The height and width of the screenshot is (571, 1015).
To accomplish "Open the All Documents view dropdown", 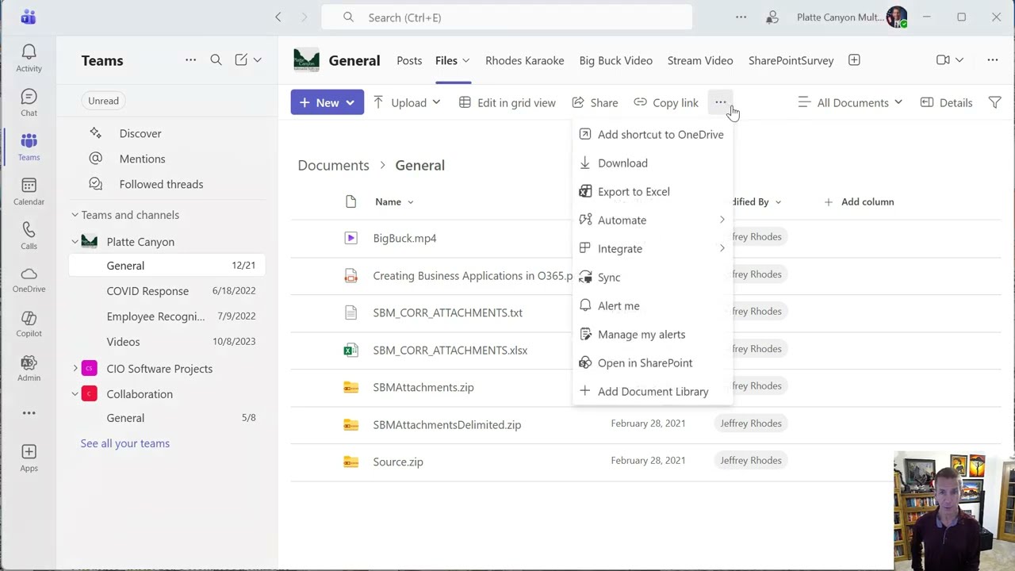I will click(x=849, y=102).
